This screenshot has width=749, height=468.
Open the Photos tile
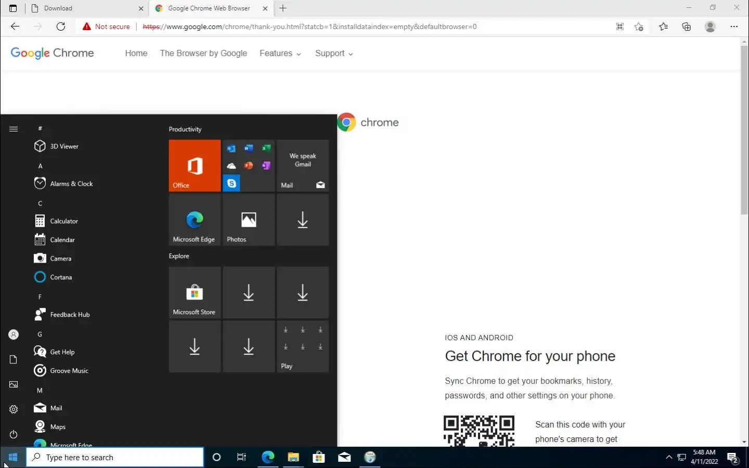(249, 220)
